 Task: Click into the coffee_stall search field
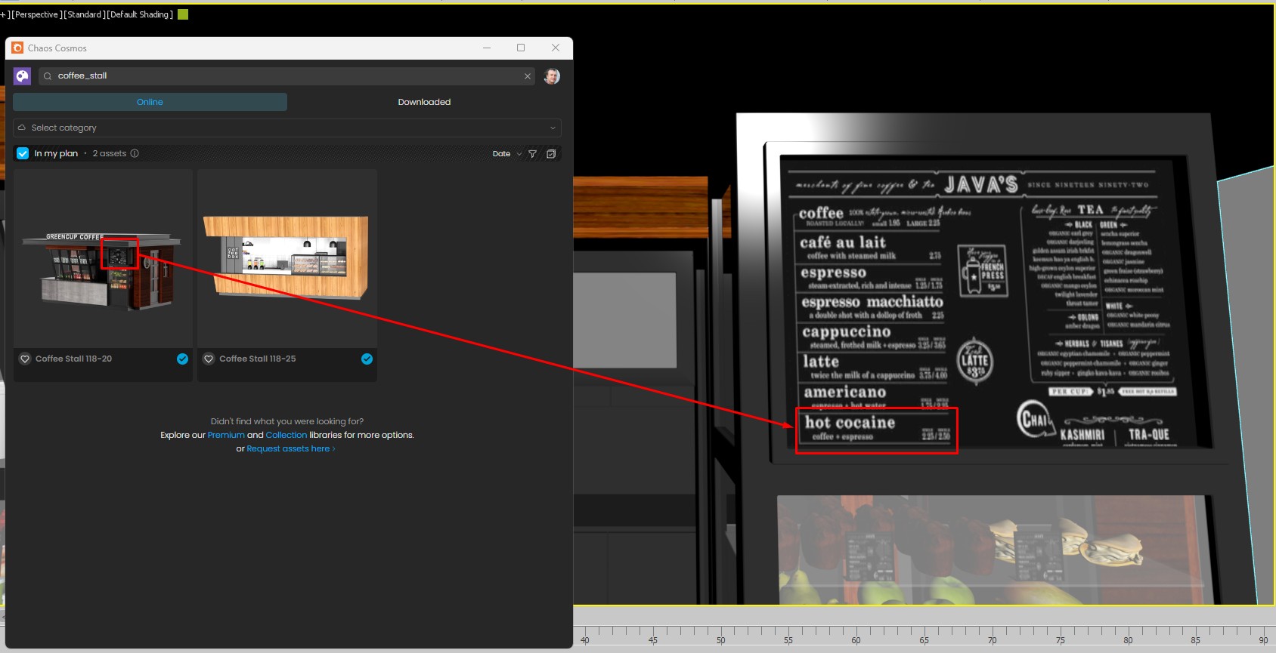point(287,76)
